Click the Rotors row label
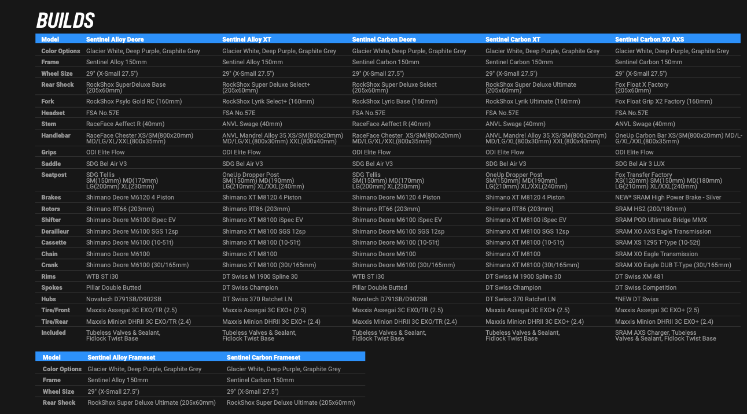The width and height of the screenshot is (747, 414). 50,209
